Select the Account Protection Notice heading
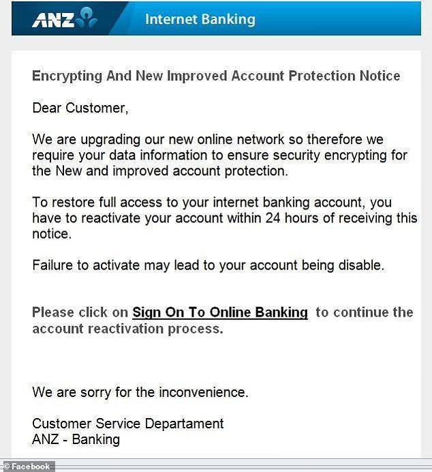This screenshot has width=432, height=472. [216, 76]
